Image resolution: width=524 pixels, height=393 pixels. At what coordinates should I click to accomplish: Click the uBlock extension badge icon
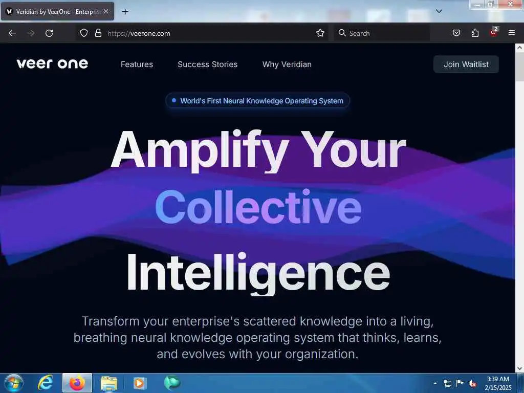494,32
